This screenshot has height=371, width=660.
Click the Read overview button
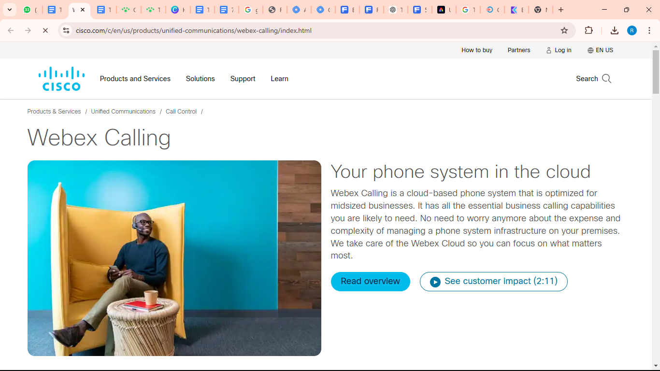370,282
